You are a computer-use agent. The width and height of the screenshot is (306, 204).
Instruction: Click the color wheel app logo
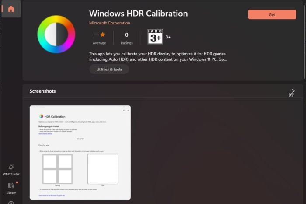(56, 35)
